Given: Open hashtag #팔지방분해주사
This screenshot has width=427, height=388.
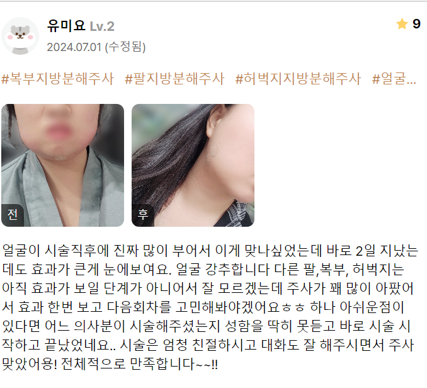Looking at the screenshot, I should click(174, 79).
